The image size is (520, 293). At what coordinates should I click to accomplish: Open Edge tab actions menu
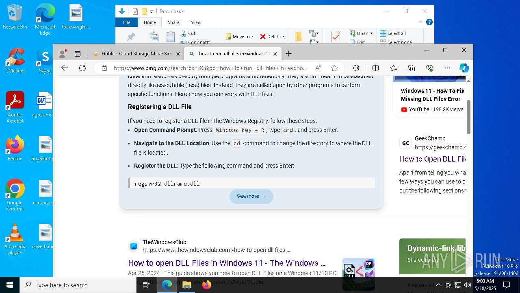tap(78, 53)
